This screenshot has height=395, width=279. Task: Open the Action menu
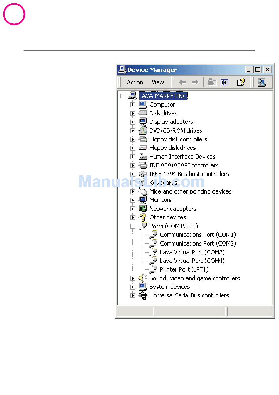tap(135, 83)
